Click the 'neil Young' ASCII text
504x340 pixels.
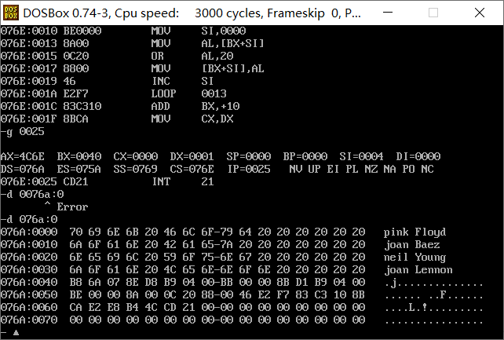415,257
